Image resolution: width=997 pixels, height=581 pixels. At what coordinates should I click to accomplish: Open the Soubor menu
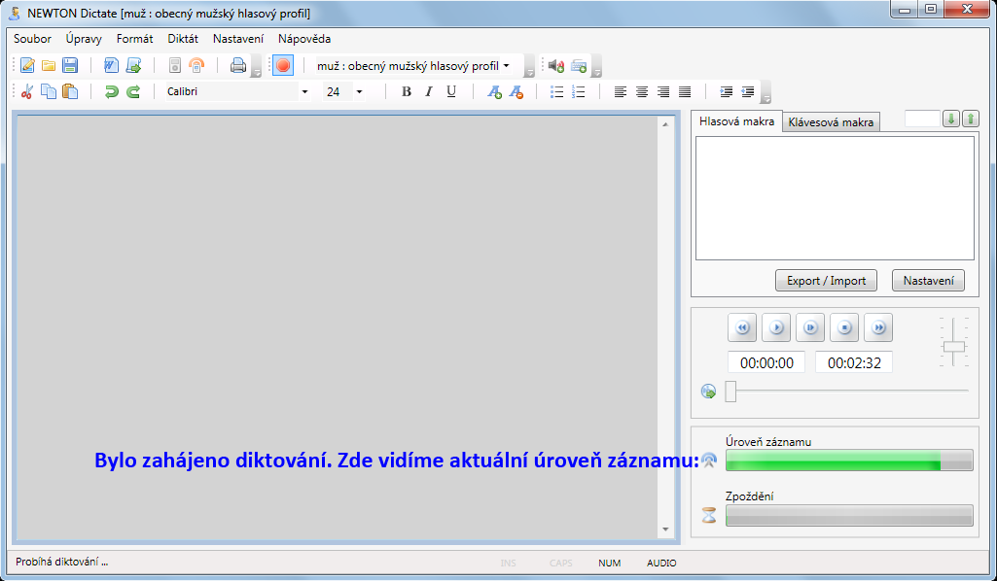32,39
